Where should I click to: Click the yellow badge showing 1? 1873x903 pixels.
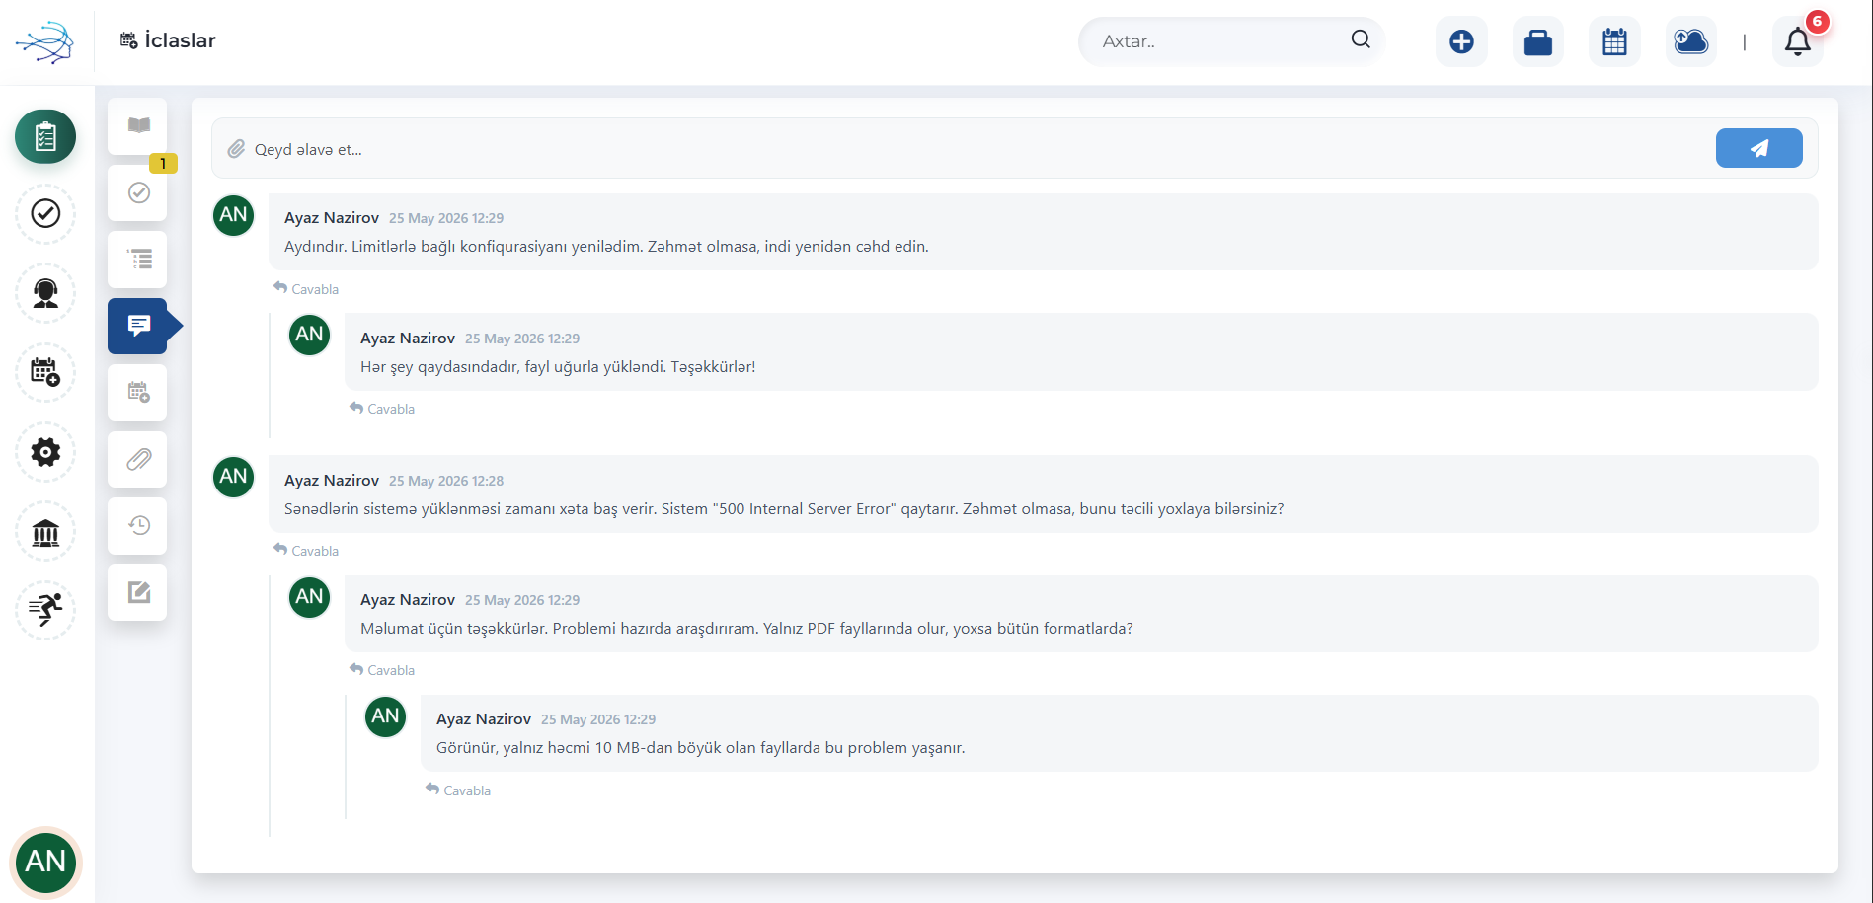[x=163, y=164]
